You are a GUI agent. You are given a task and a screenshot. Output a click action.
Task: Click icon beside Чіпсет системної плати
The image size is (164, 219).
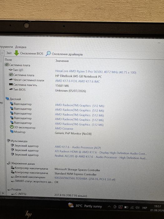pos(11,80)
